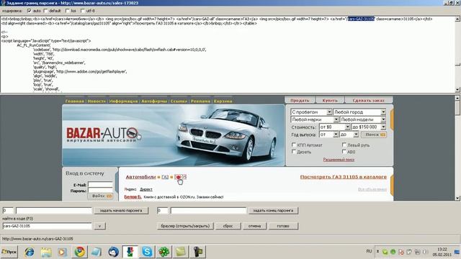Click the BAZAR-AUTO logo on the page
The image size is (461, 259).
[102, 135]
